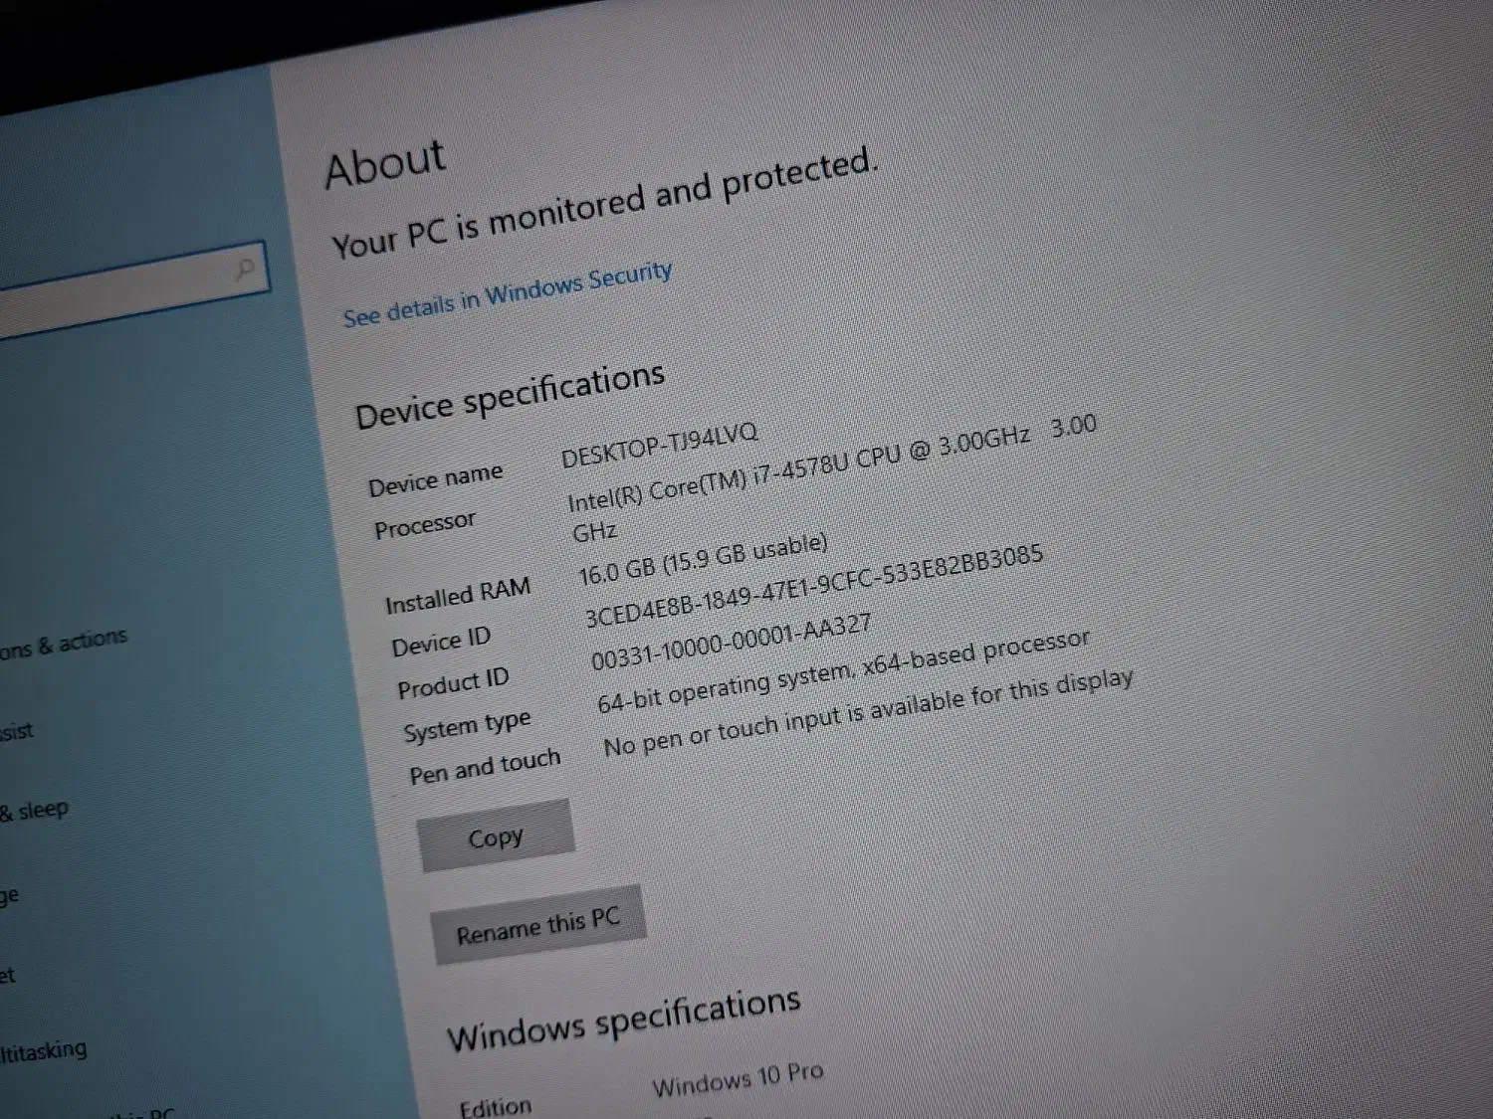Click the search magnifier icon in sidebar
1493x1119 pixels.
(x=244, y=269)
